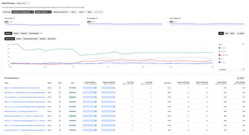Switch chart granularity to Day
This screenshot has height=135, width=249.
[x=221, y=33]
